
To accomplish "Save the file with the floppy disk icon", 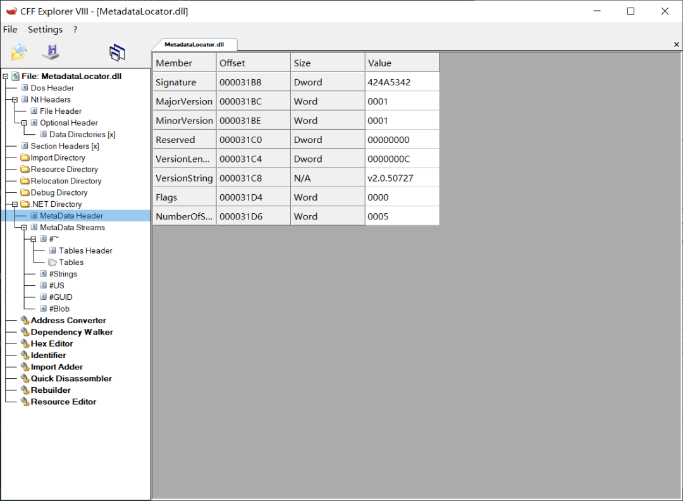I will (51, 53).
